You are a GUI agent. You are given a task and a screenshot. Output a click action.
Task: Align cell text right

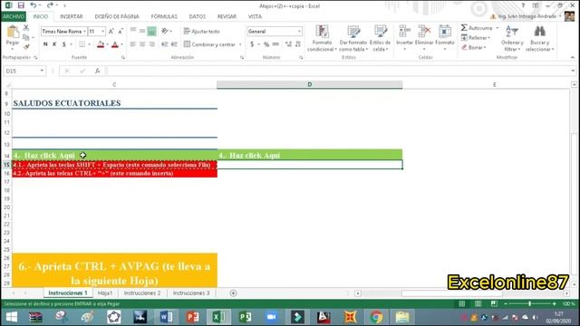[x=151, y=44]
